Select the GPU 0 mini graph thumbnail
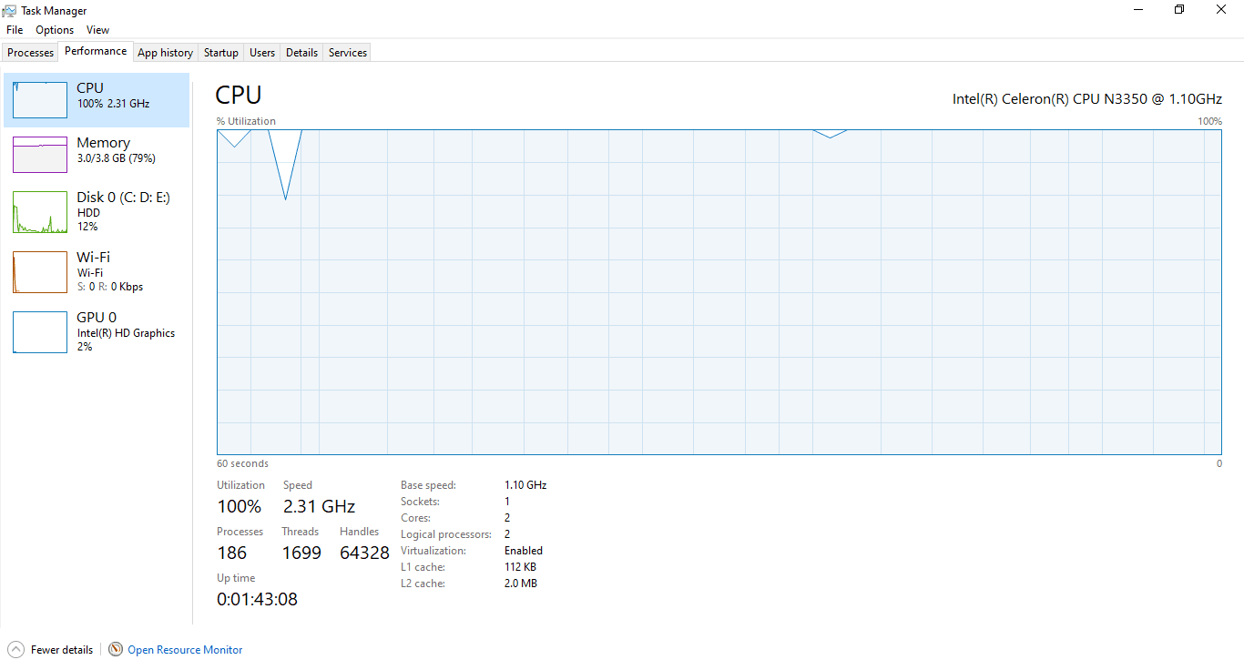 click(40, 332)
